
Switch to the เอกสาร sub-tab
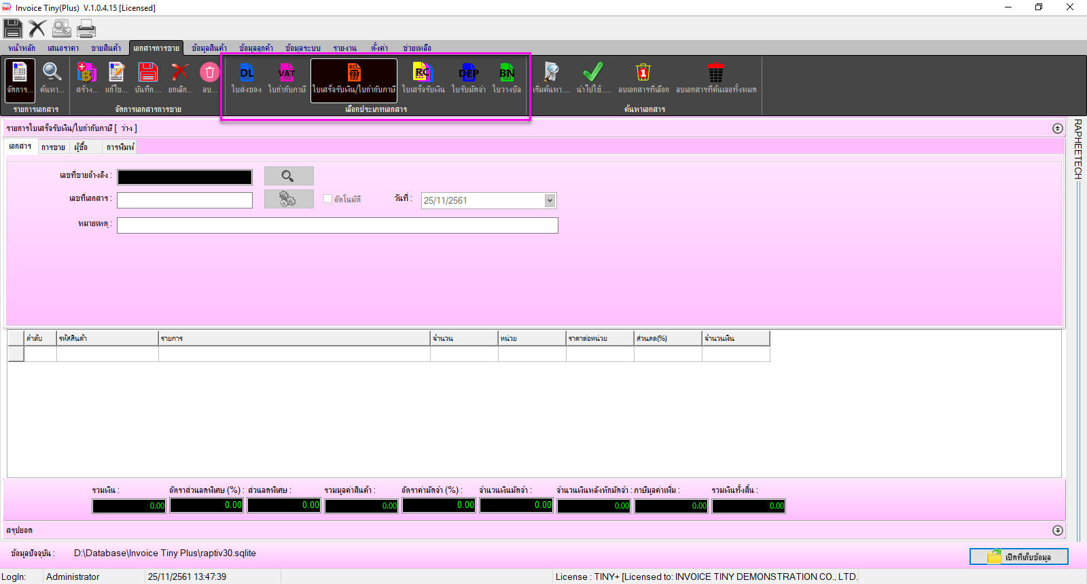pos(20,147)
